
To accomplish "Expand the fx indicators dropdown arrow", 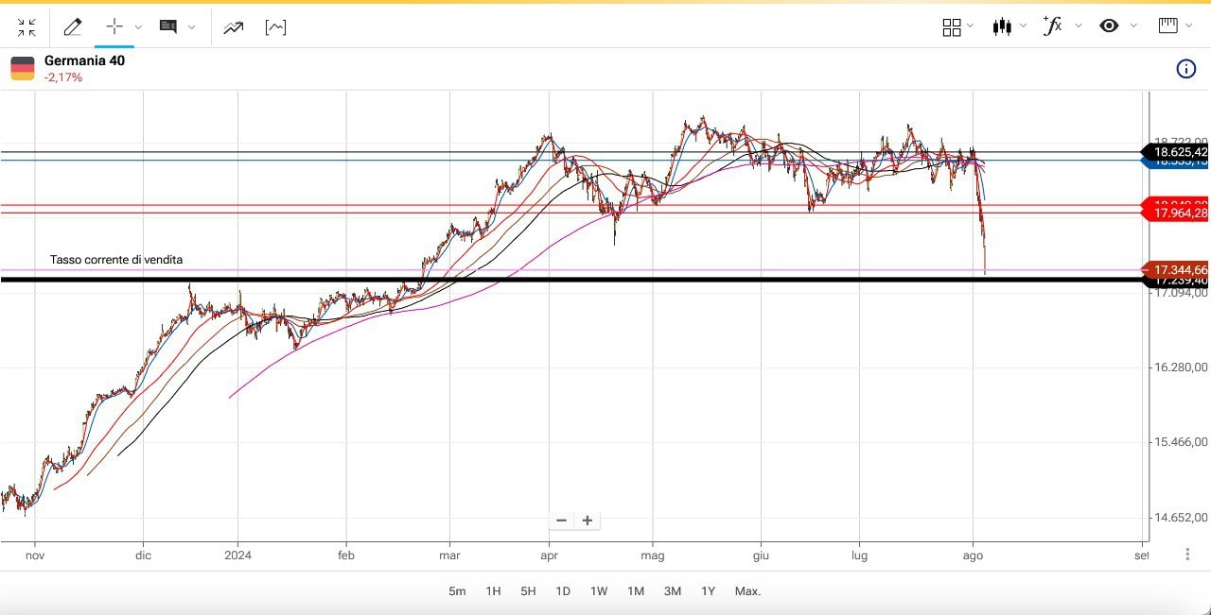I will click(x=1077, y=26).
